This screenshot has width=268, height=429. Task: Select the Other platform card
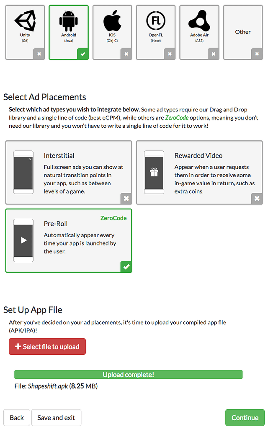tap(243, 32)
